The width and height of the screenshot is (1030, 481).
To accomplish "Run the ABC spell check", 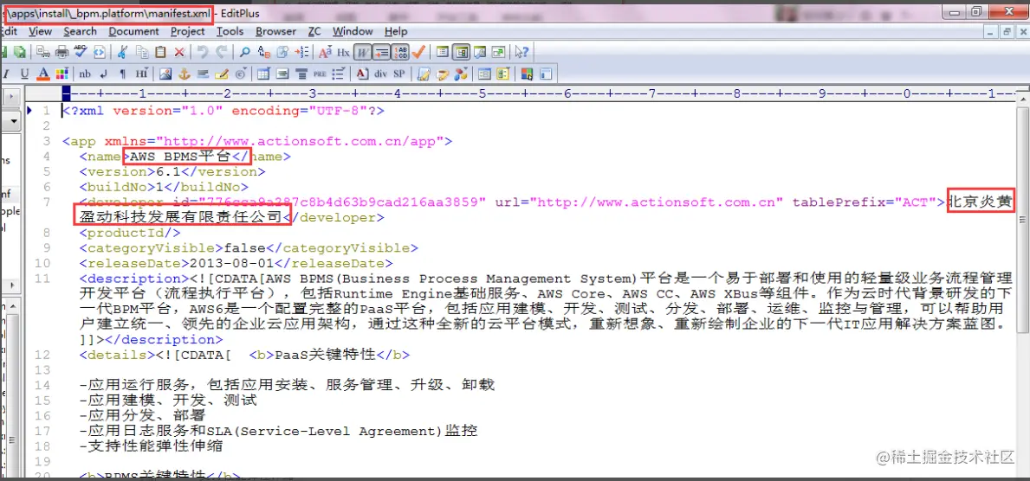I will tap(81, 53).
